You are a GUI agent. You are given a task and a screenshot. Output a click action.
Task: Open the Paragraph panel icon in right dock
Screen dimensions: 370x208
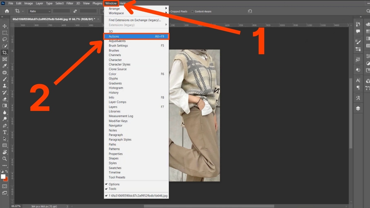coord(358,88)
